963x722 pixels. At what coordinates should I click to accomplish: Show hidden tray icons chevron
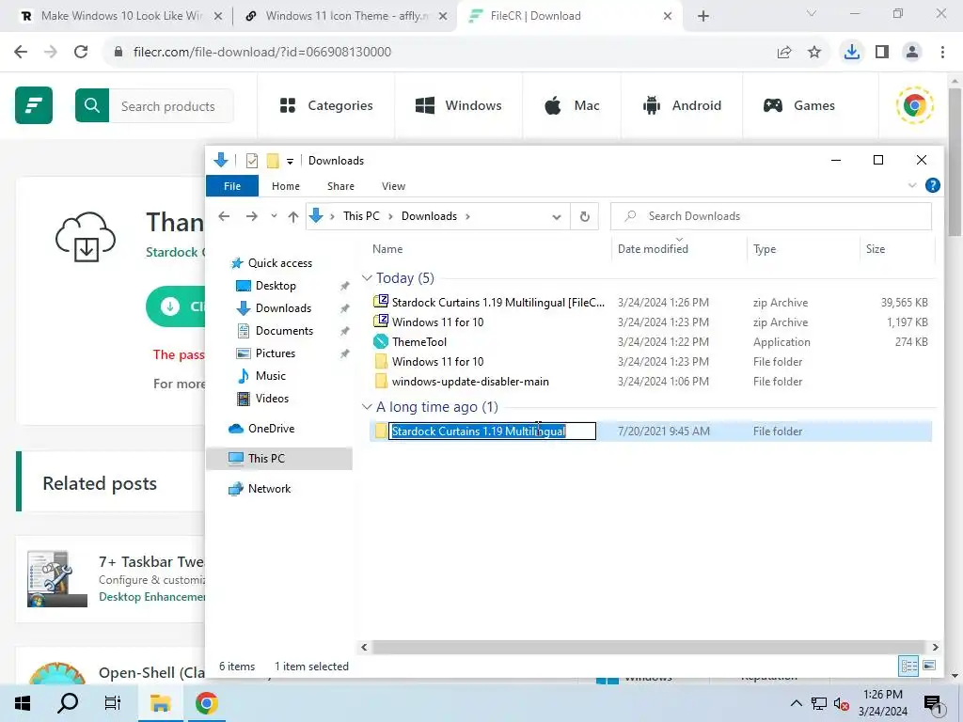[x=796, y=703]
